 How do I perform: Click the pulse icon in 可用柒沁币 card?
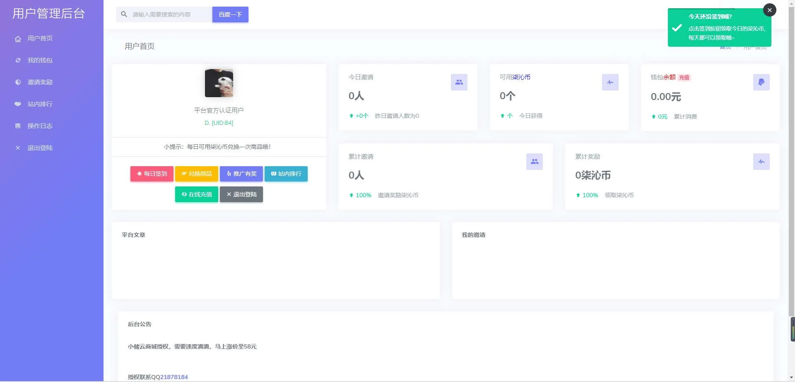[x=610, y=82]
